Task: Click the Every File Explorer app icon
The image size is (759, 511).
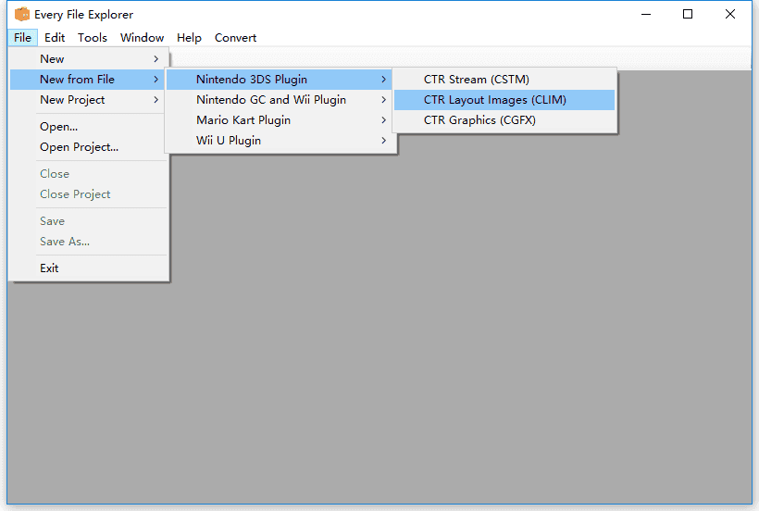Action: pyautogui.click(x=22, y=15)
